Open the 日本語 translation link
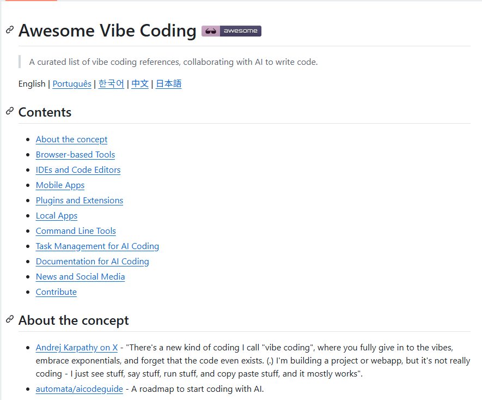The height and width of the screenshot is (400, 482). point(168,84)
